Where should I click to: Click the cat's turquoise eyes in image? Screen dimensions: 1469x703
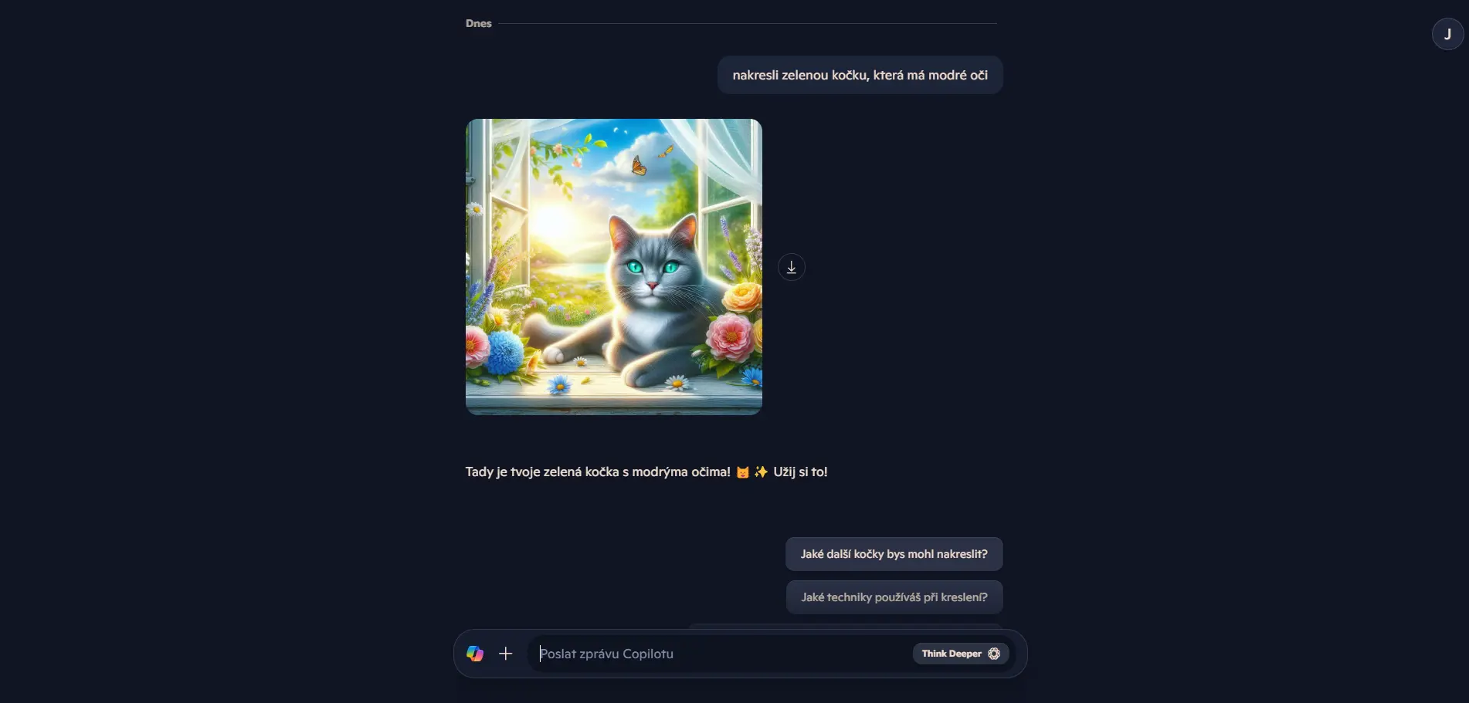coord(653,268)
